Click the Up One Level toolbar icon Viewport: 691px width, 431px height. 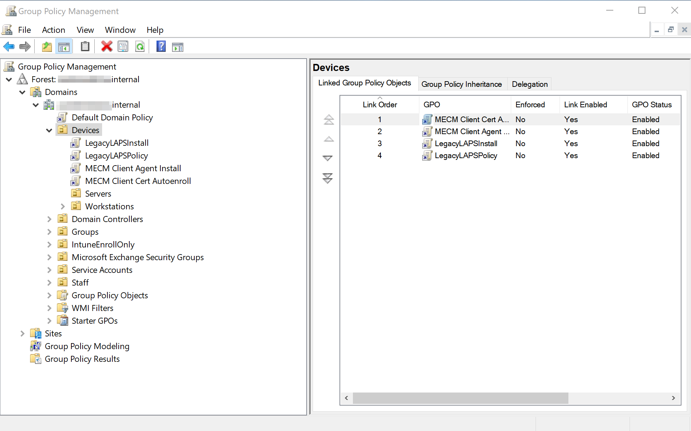[47, 46]
